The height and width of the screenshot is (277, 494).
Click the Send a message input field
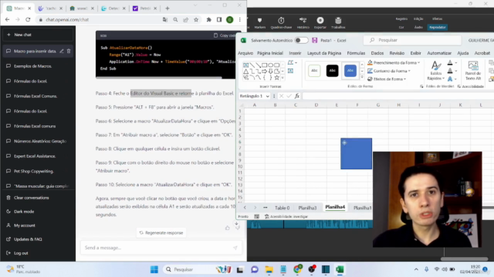tap(161, 248)
